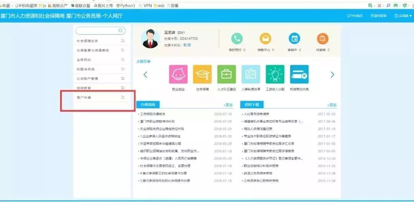The image size is (414, 202).
Task: Select the 办事指南 tab
Action: (x=148, y=105)
